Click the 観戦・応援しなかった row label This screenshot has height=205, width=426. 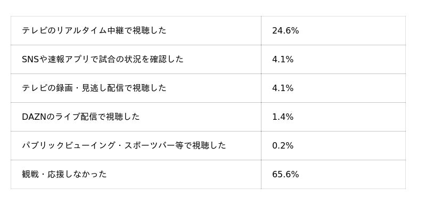64,174
